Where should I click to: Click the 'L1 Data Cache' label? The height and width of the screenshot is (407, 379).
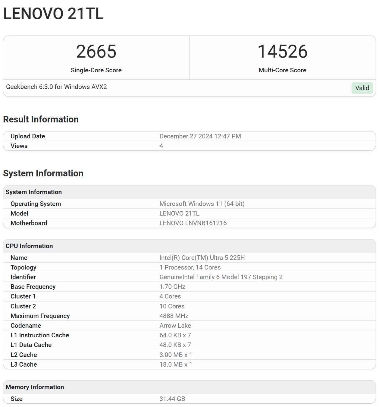tap(31, 345)
